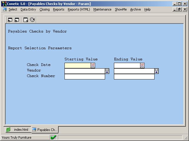This screenshot has width=189, height=141.
Task: Click the ending Check Number field
Action: tap(134, 77)
